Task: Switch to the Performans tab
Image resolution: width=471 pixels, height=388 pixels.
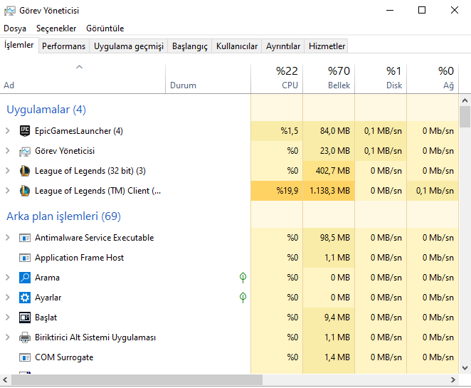Action: click(x=63, y=46)
